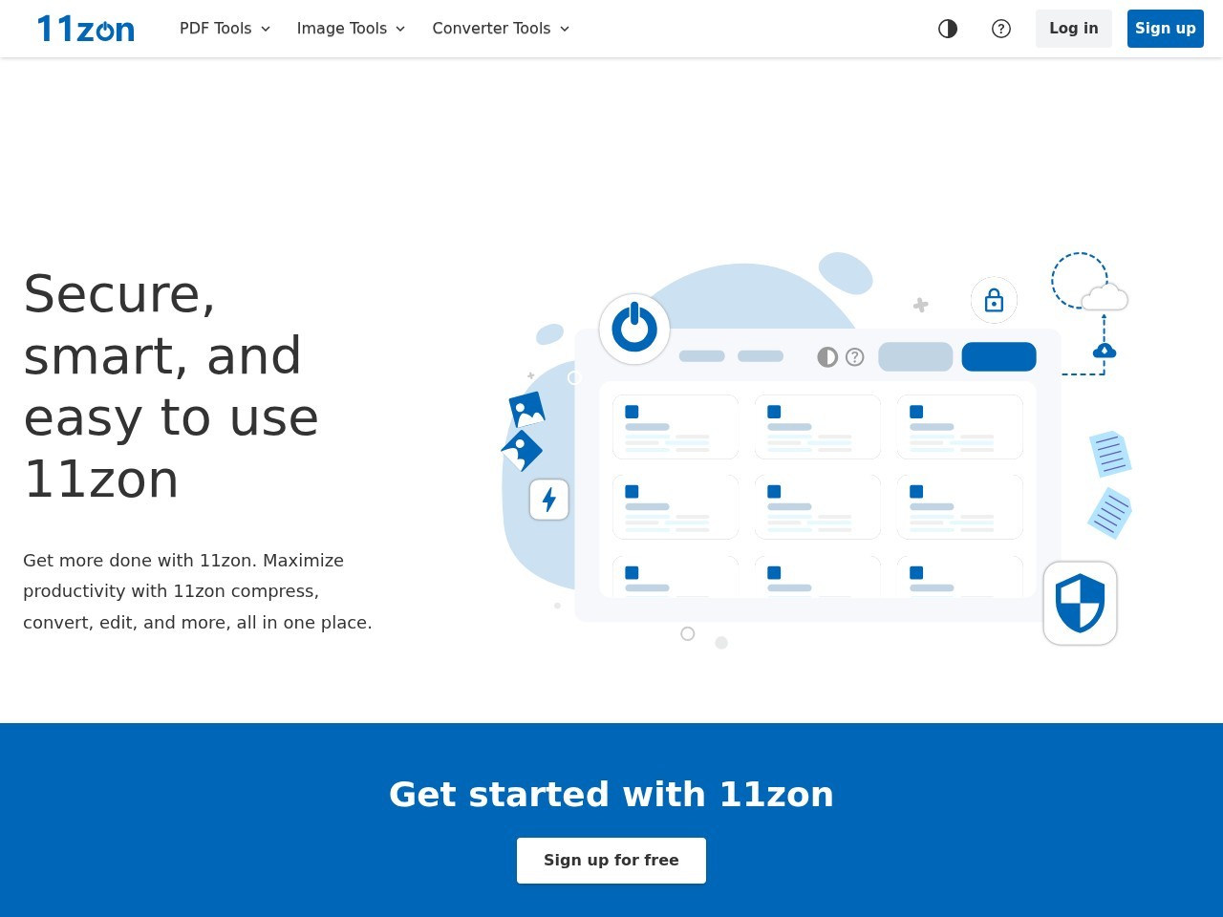Click Sign up for free button
The height and width of the screenshot is (917, 1223).
click(x=611, y=861)
